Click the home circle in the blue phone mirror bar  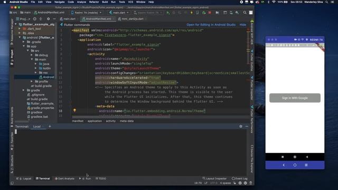[x=295, y=165]
